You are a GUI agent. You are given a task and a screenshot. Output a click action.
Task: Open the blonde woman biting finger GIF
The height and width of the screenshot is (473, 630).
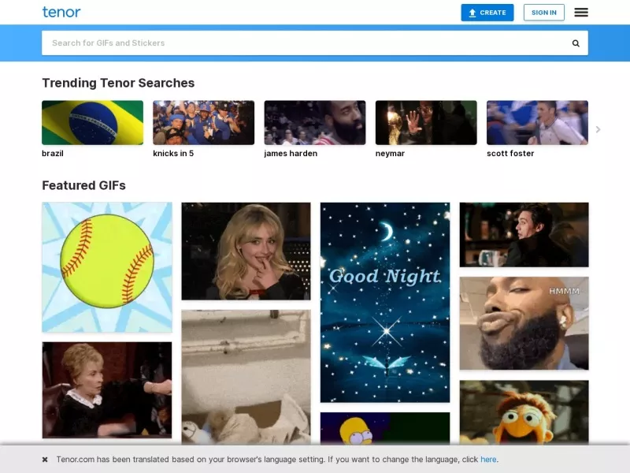point(246,251)
